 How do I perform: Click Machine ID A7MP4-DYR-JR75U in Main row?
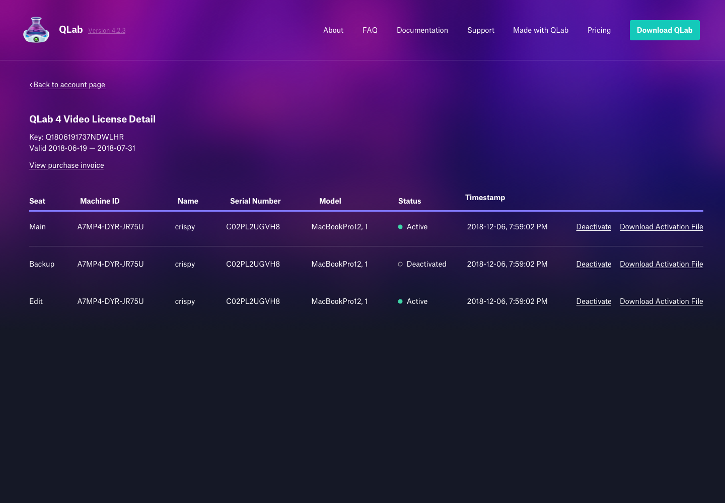[x=110, y=227]
